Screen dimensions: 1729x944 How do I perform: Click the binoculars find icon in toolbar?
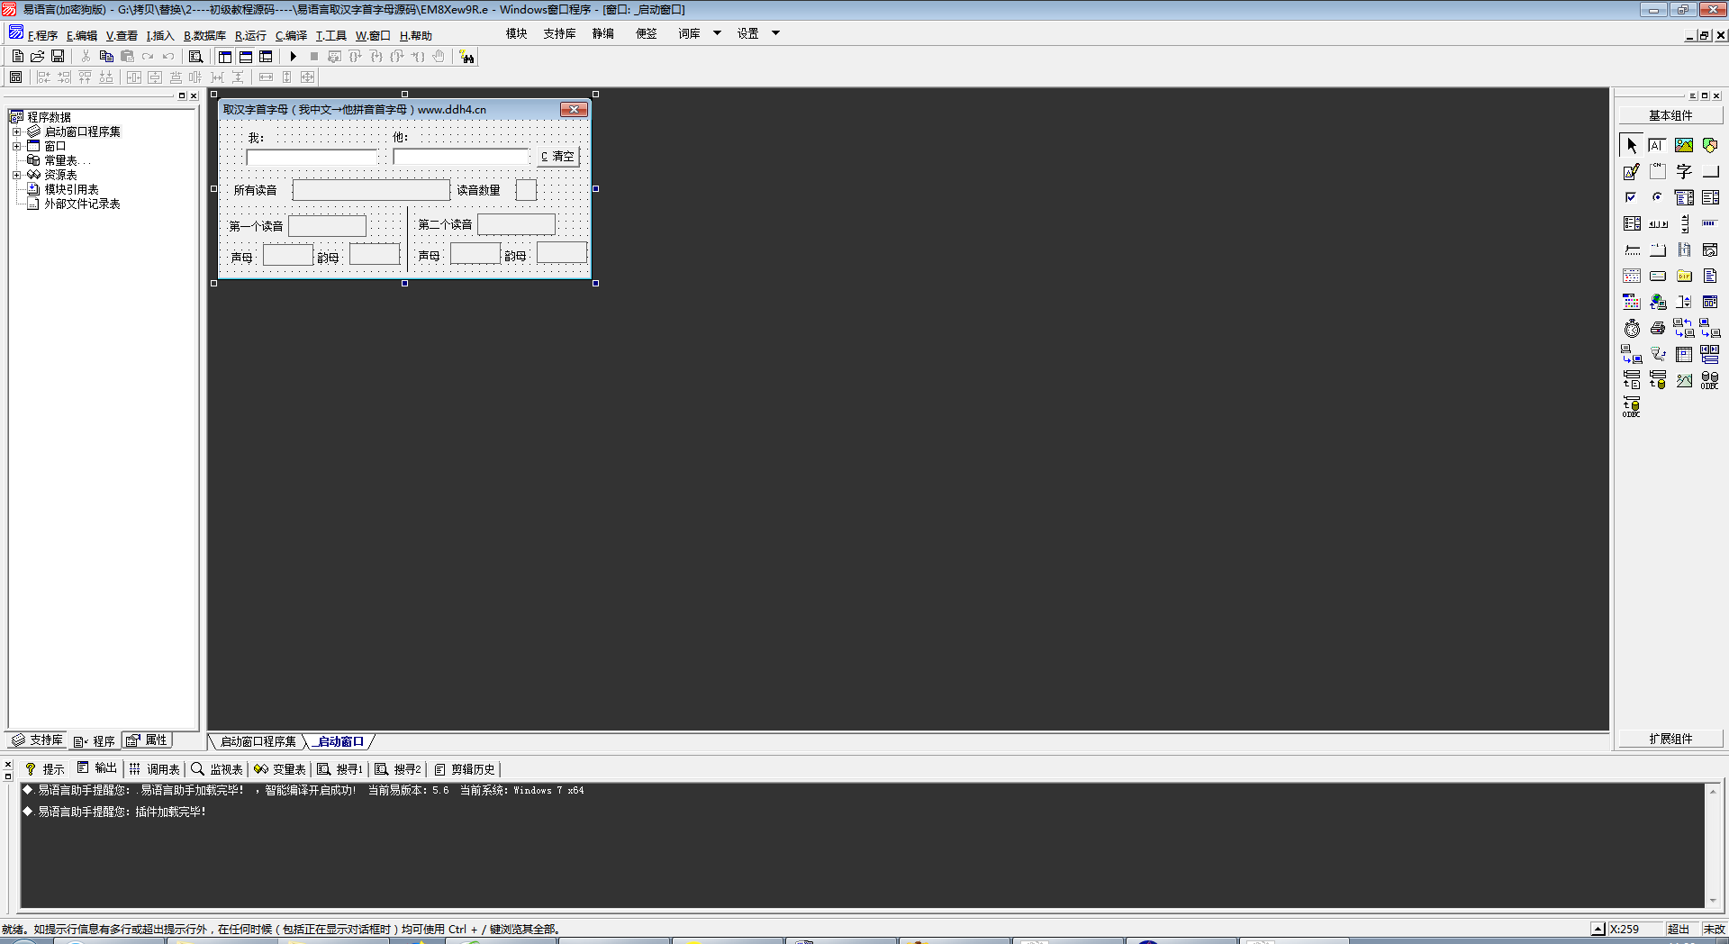click(466, 57)
